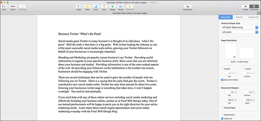Add a Shape from the toolbar
Screen dimensions: 261x121
click(112, 6)
